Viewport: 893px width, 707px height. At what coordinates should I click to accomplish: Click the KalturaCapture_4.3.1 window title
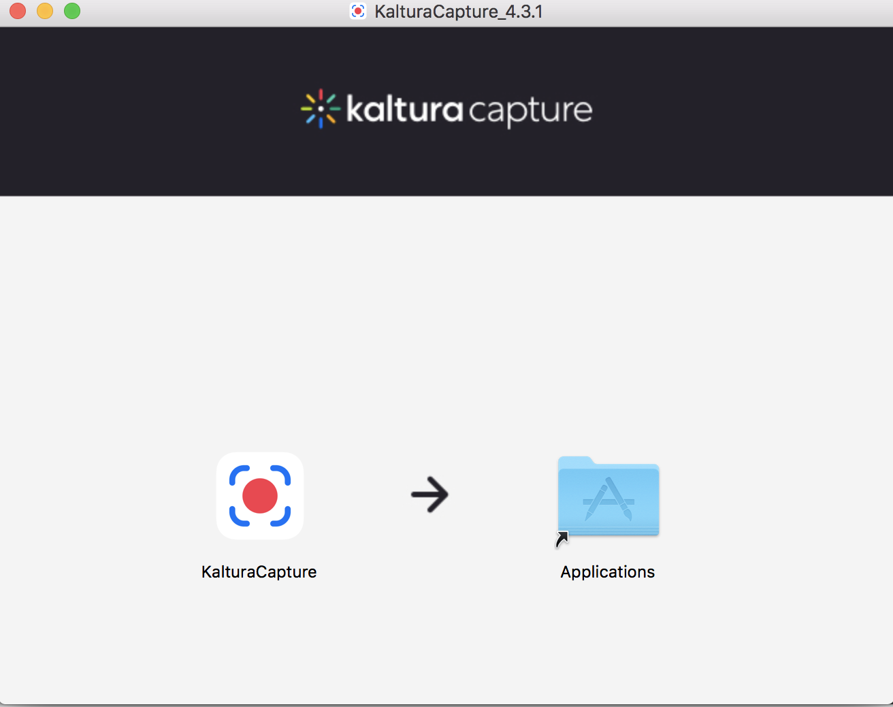click(459, 12)
